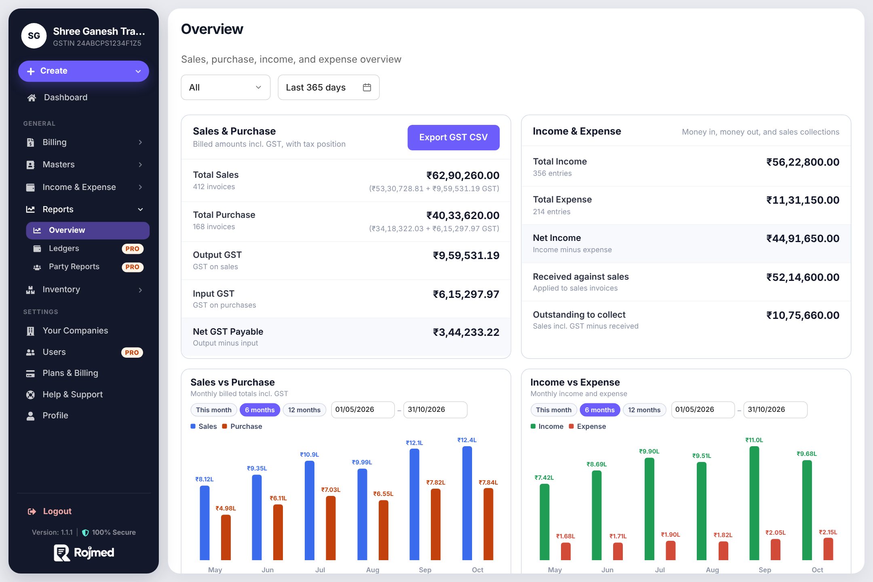The image size is (873, 582).
Task: Open Ledgers in the Reports submenu
Action: click(x=88, y=249)
